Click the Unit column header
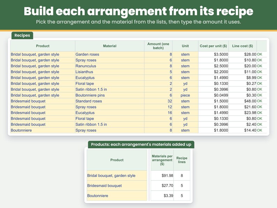 pos(185,46)
